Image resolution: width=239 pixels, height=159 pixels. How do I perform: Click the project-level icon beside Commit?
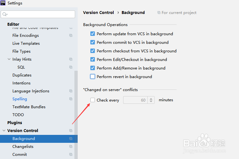tap(71, 154)
